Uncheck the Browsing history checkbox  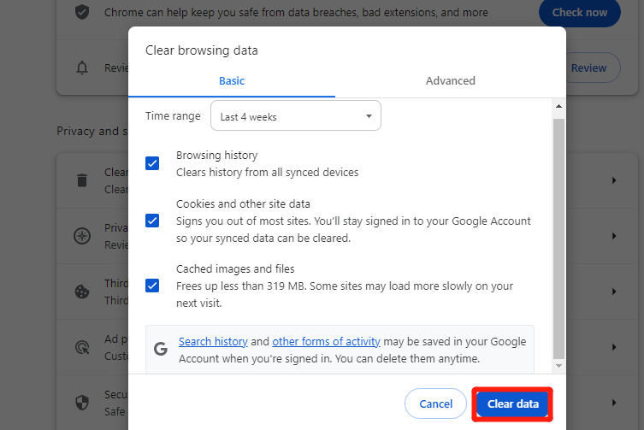click(152, 163)
